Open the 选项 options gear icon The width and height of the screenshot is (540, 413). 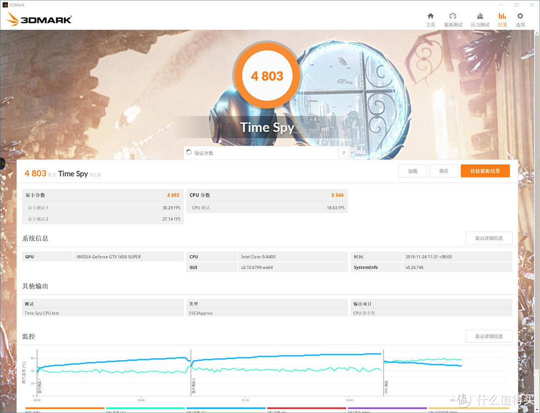tap(520, 19)
